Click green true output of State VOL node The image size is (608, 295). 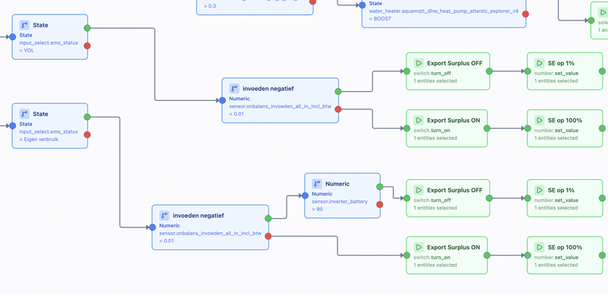click(87, 28)
